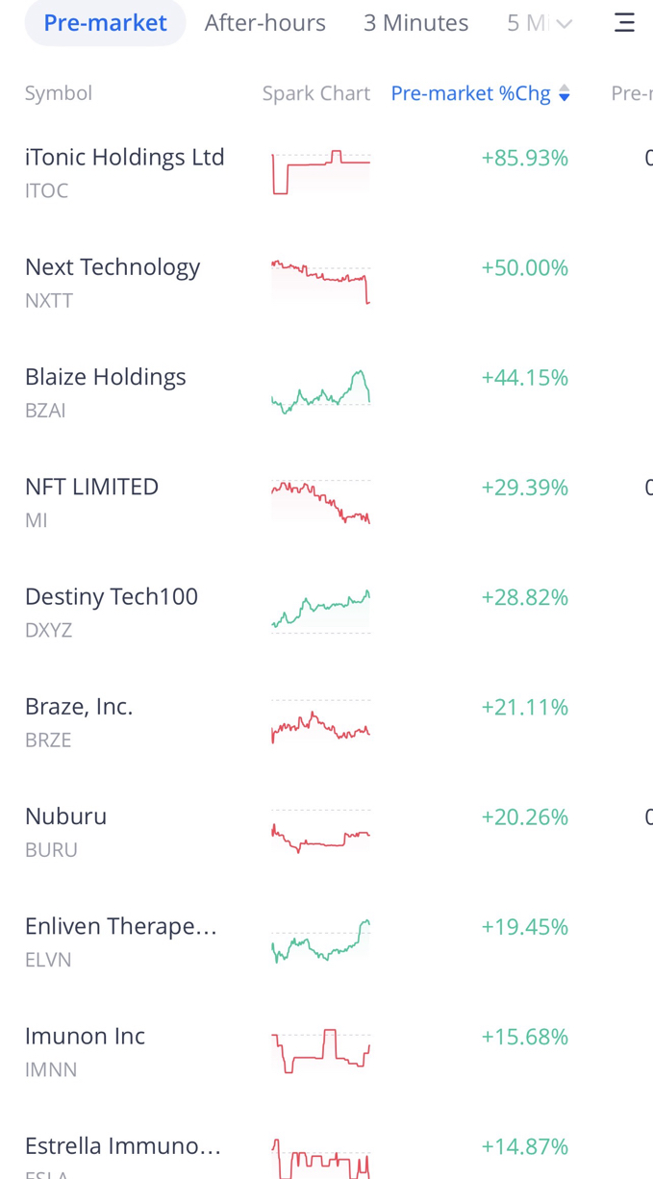Tap iTonic +85.93% pre-market change
Viewport: 653px width, 1179px height.
pos(525,158)
